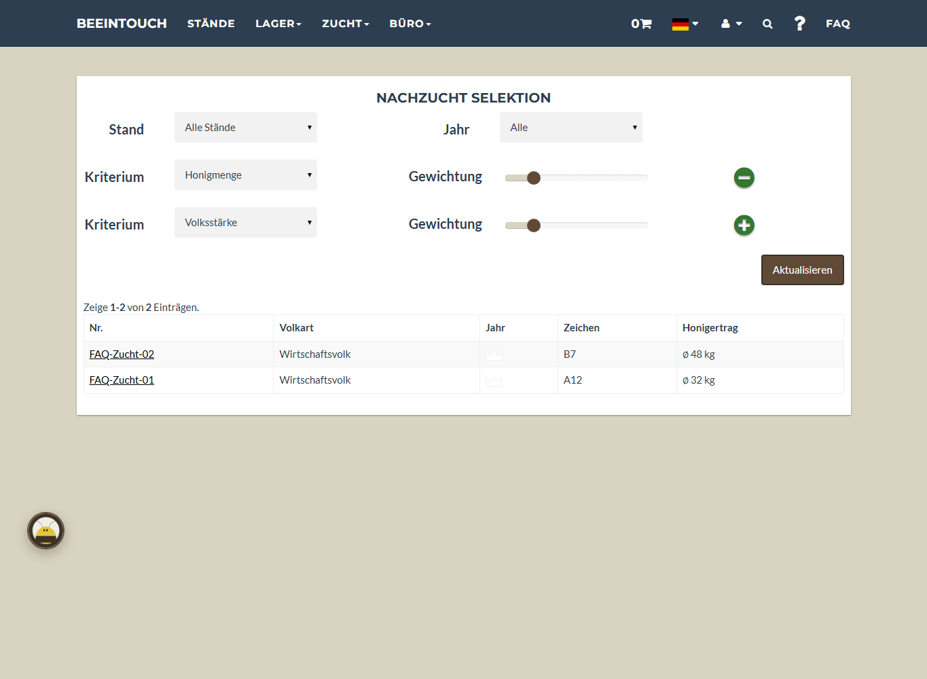Image resolution: width=927 pixels, height=679 pixels.
Task: Select the A12 Zeichen cell
Action: (x=572, y=380)
